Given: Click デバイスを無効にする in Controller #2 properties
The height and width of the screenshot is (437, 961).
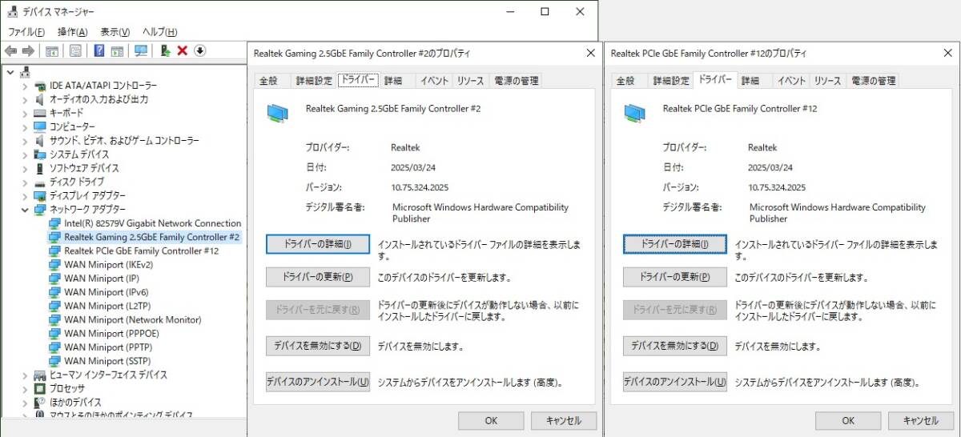Looking at the screenshot, I should tap(318, 347).
